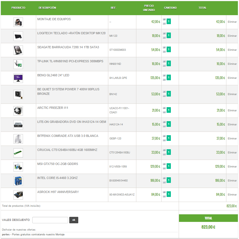Remove TP-LINK card with Eliminar
239x239 pixels.
coord(232,64)
